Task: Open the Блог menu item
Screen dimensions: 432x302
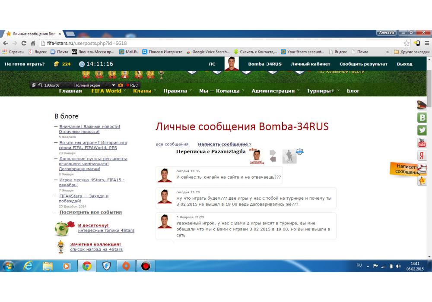Action: point(353,91)
